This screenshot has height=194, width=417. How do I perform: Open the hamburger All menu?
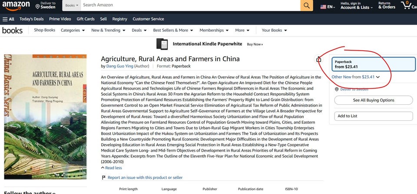coord(8,19)
